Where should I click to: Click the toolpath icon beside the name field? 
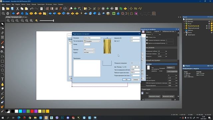[142, 93]
